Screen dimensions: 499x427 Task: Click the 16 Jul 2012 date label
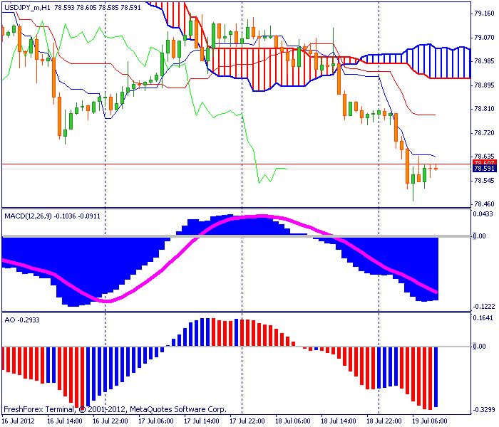[18, 421]
